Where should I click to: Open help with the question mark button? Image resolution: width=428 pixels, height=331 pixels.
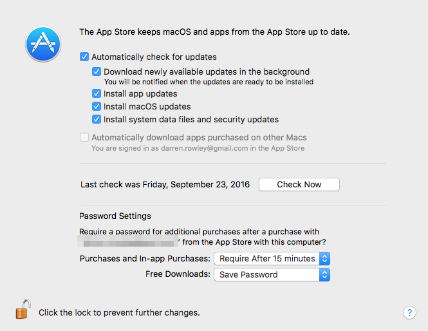[409, 312]
